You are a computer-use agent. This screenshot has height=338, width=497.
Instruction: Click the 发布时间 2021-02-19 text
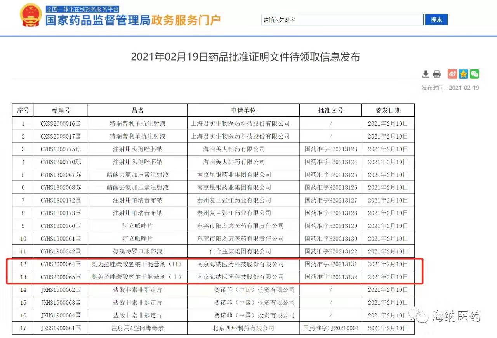(x=450, y=88)
